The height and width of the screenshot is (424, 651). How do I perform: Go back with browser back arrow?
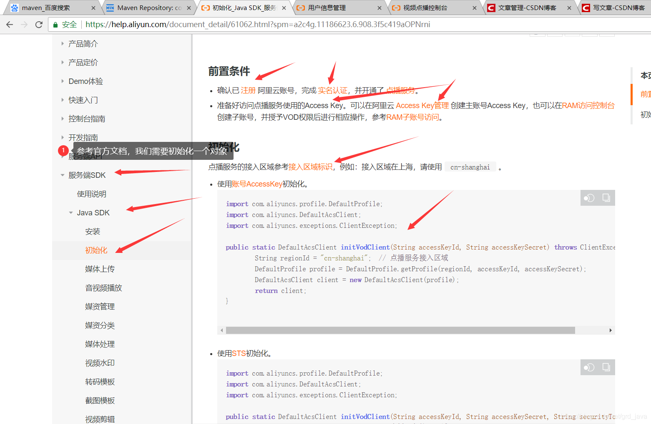[10, 25]
